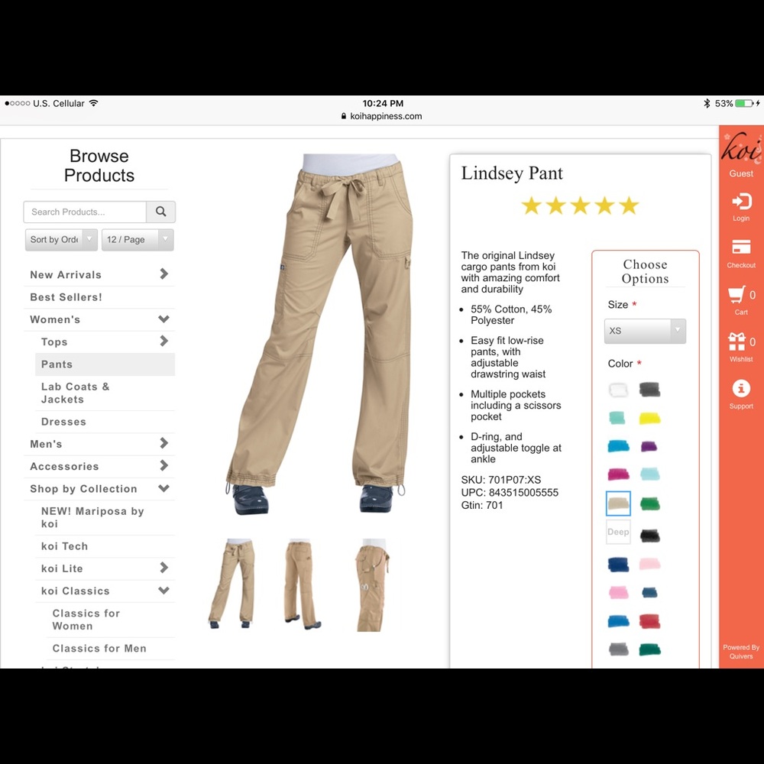Viewport: 764px width, 764px height.
Task: Click the SKU: 701P07:XS text
Action: pyautogui.click(x=501, y=480)
